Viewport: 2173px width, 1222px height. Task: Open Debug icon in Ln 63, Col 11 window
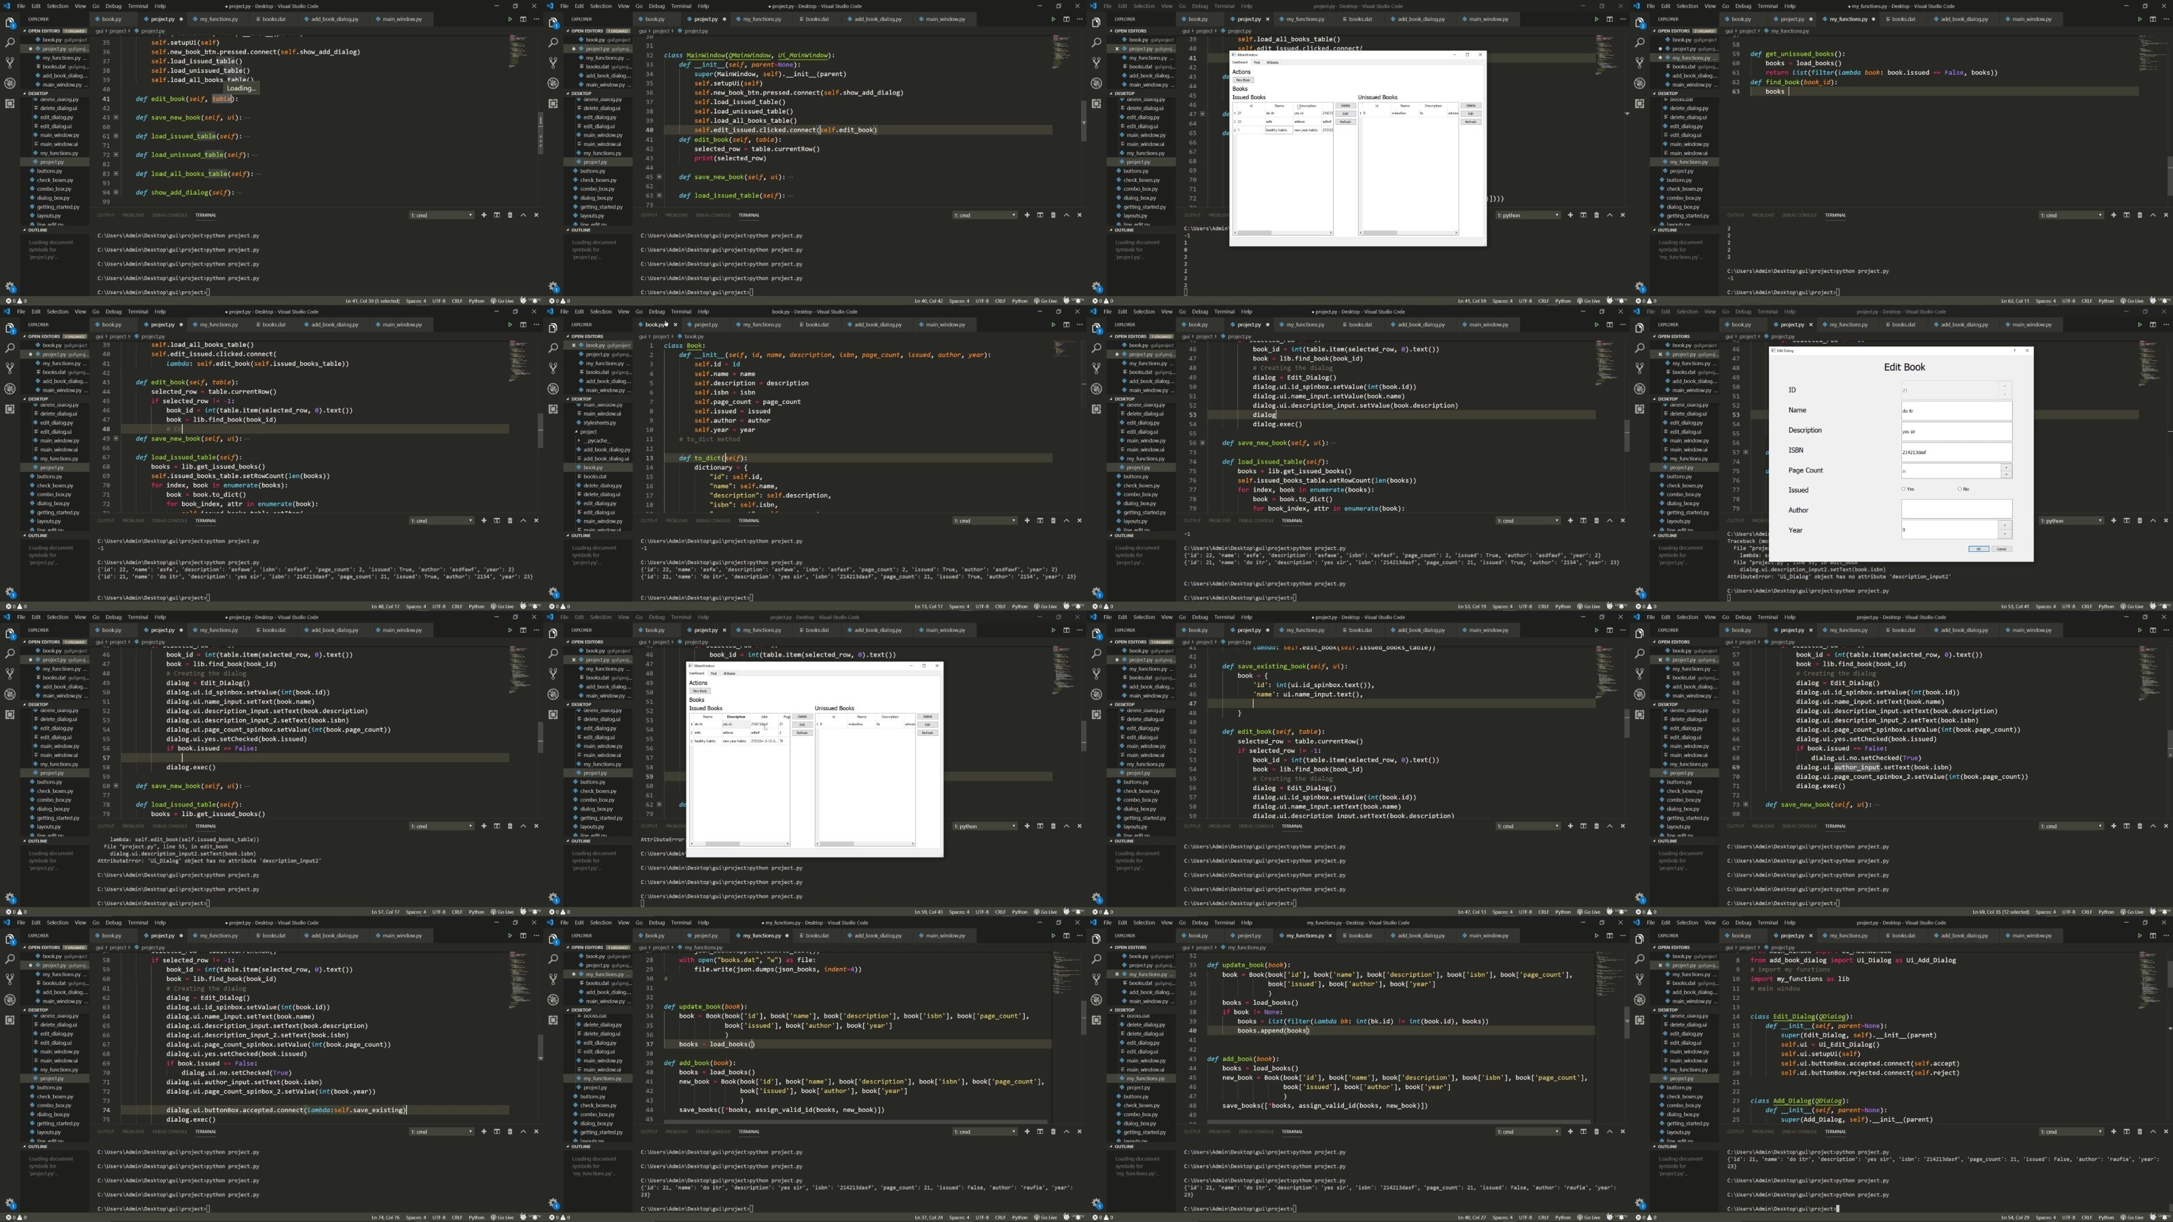click(1640, 84)
